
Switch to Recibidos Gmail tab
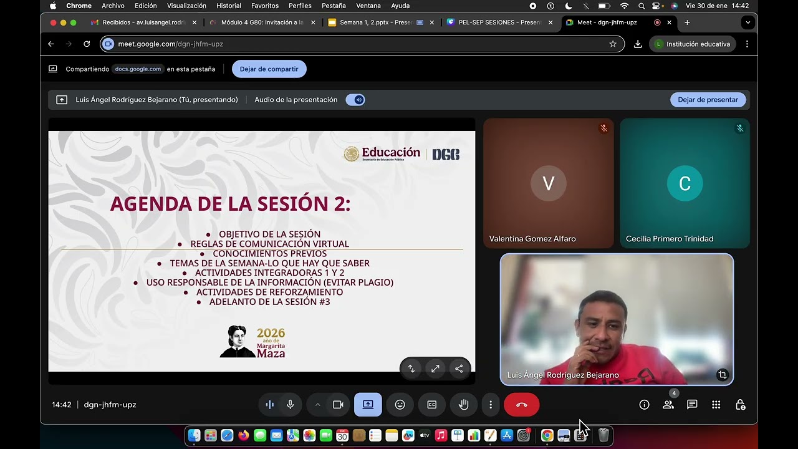point(143,22)
